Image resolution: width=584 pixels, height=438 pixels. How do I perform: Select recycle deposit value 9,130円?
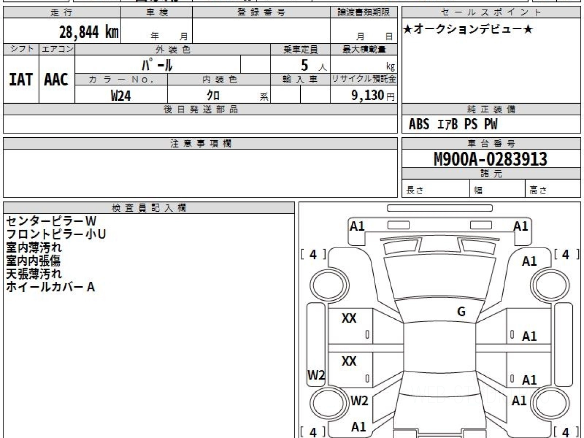[x=373, y=95]
